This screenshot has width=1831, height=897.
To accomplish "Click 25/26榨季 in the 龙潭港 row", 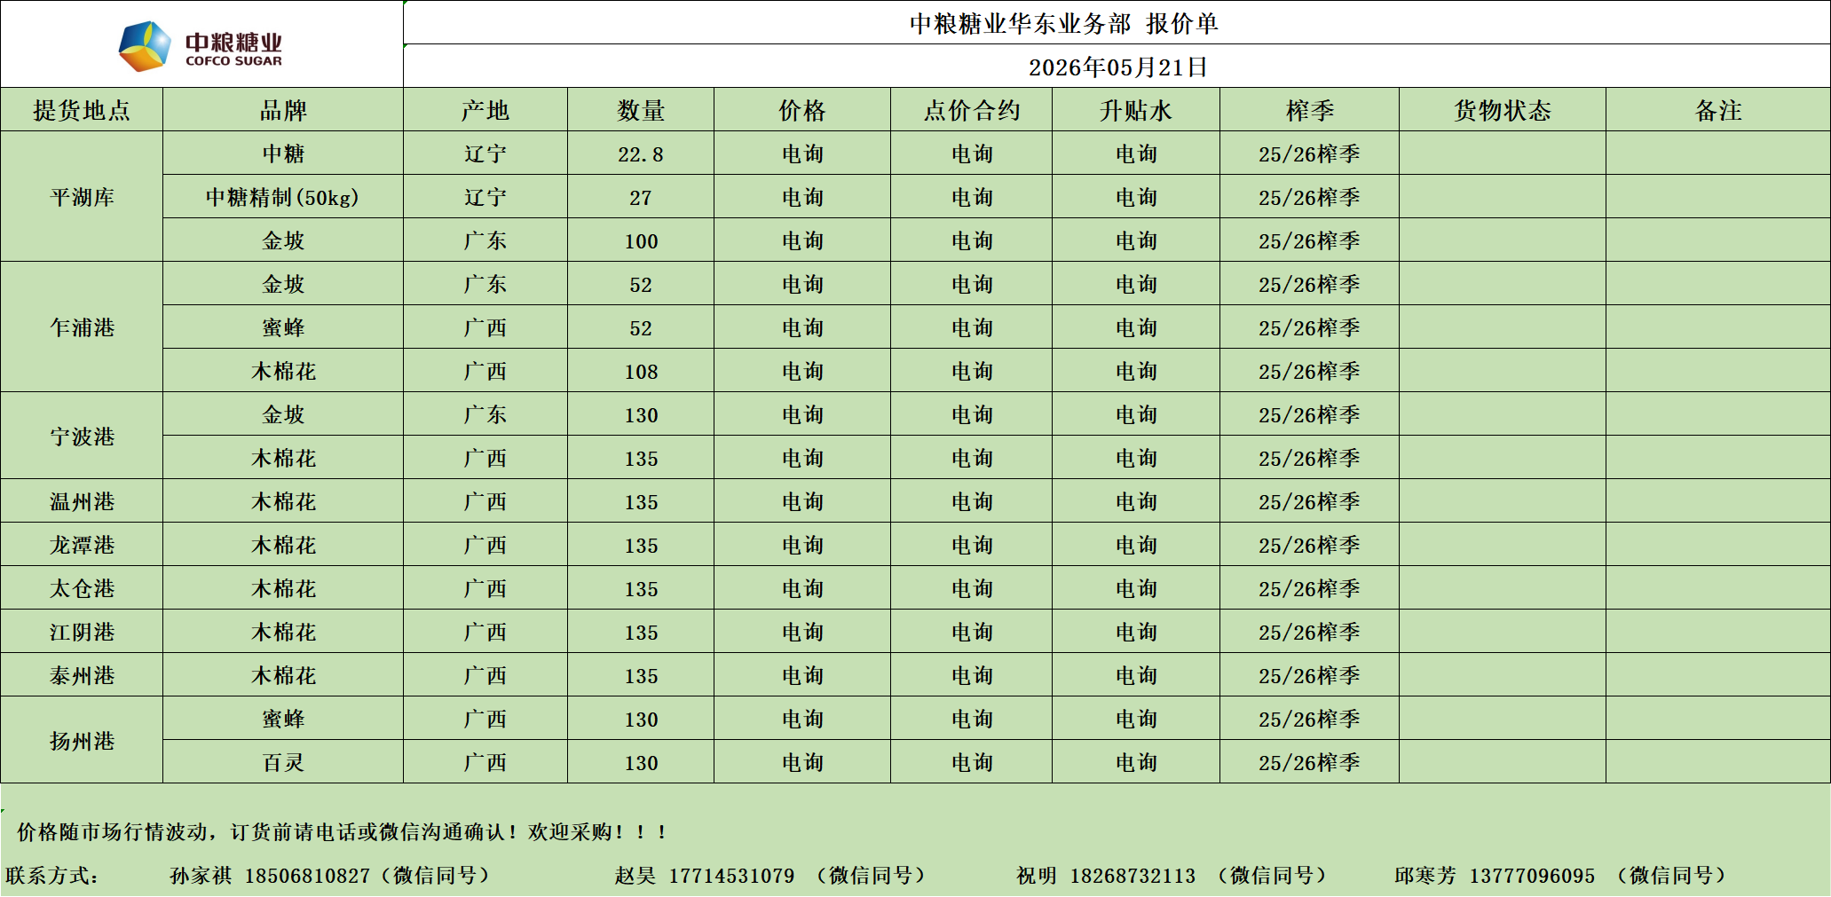I will click(x=1310, y=545).
